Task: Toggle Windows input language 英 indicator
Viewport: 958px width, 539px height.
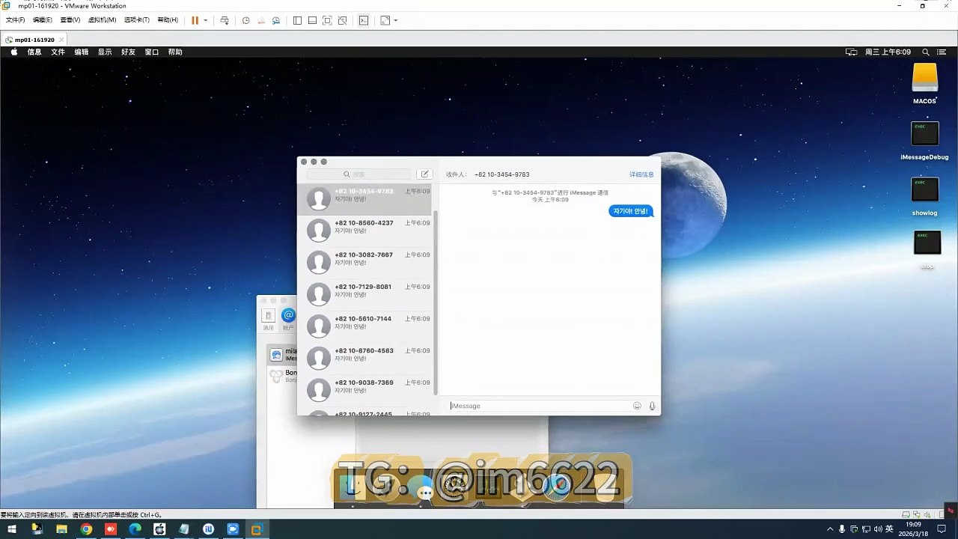Action: pyautogui.click(x=890, y=529)
